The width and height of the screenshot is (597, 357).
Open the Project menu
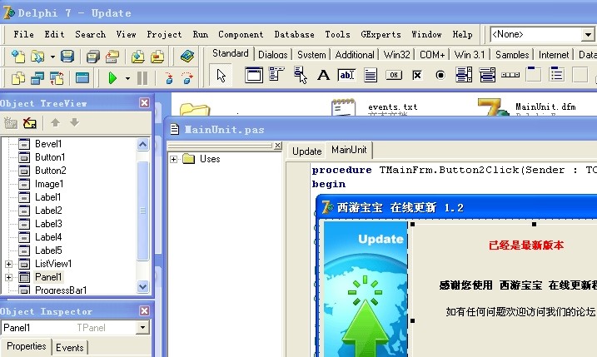click(164, 34)
